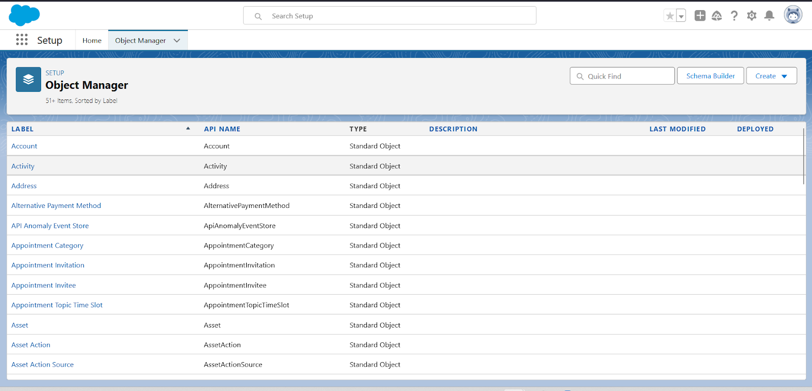The width and height of the screenshot is (812, 391).
Task: Expand the Object Manager tab chevron
Action: pyautogui.click(x=177, y=41)
